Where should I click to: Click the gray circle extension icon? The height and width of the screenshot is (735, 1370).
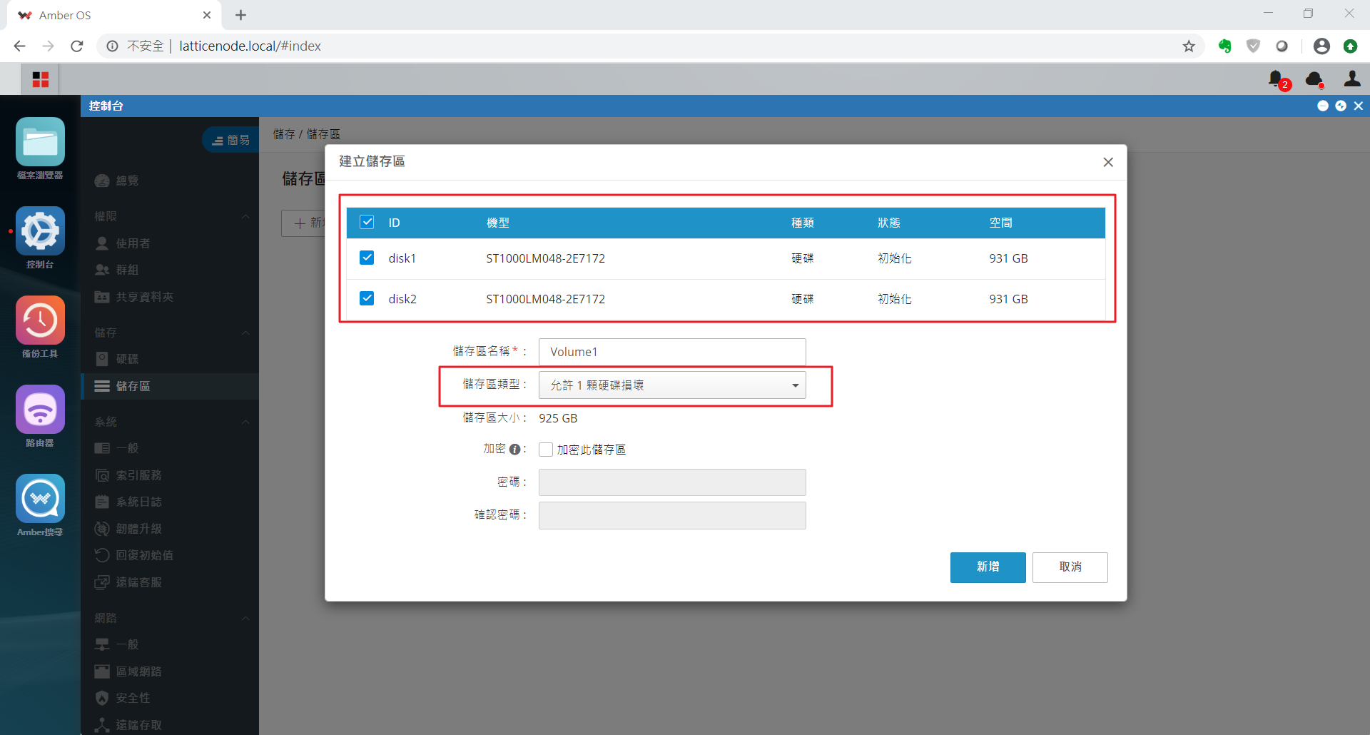tap(1282, 46)
